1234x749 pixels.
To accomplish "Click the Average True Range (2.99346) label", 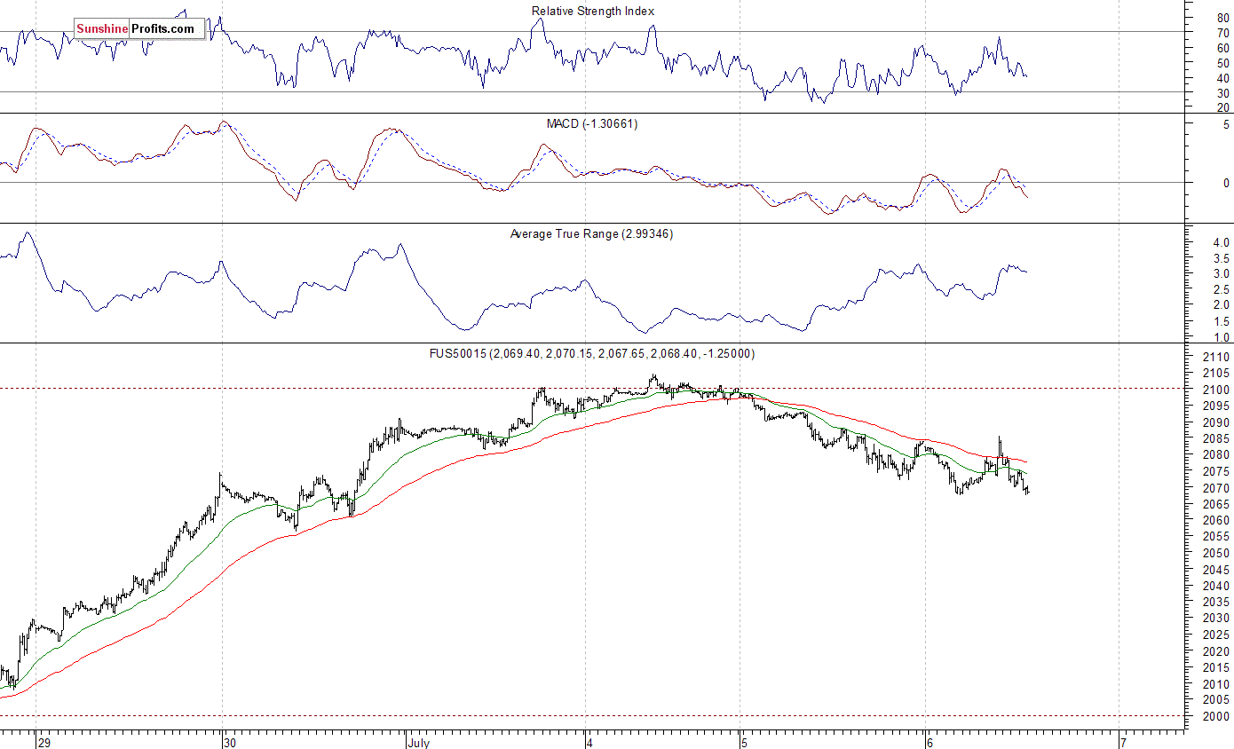I will pos(592,233).
